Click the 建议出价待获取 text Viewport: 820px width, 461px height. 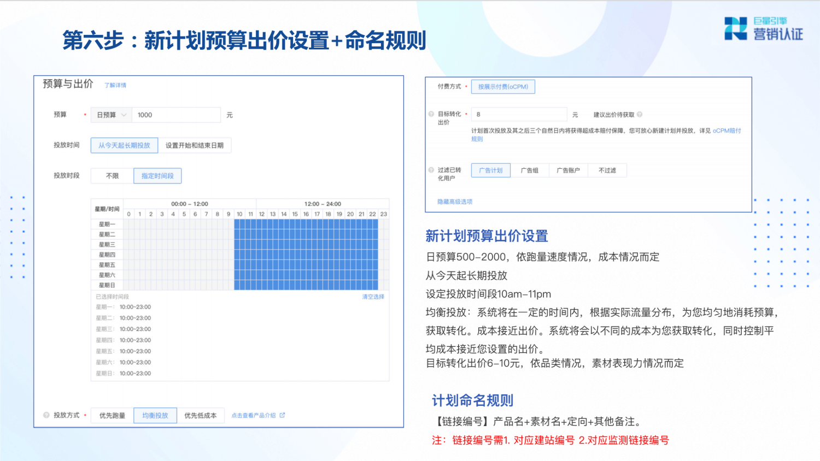(x=614, y=115)
